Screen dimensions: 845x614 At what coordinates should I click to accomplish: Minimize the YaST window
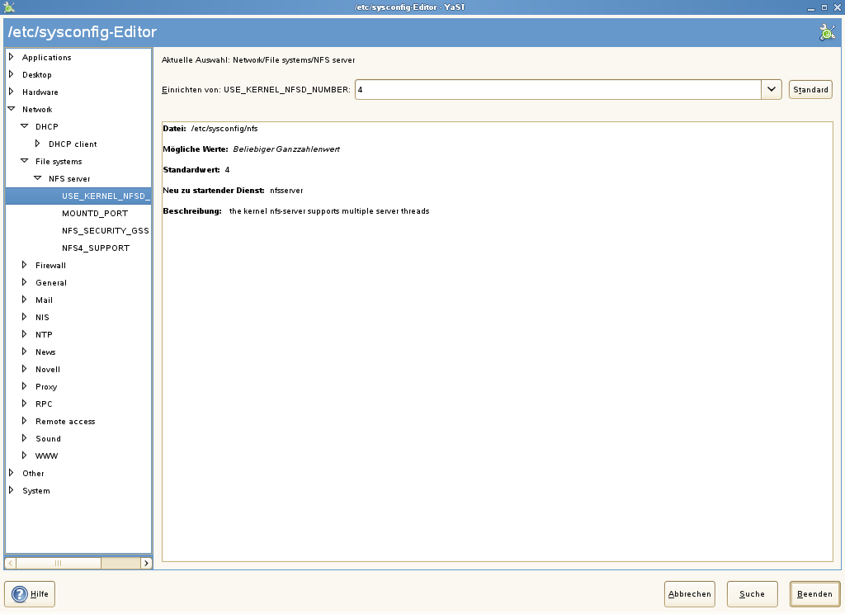click(x=811, y=7)
